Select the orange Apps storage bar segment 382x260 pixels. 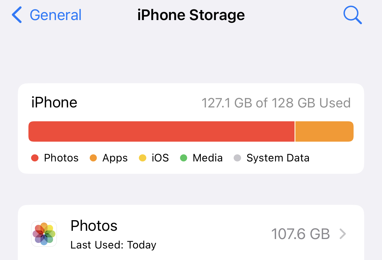pos(324,131)
